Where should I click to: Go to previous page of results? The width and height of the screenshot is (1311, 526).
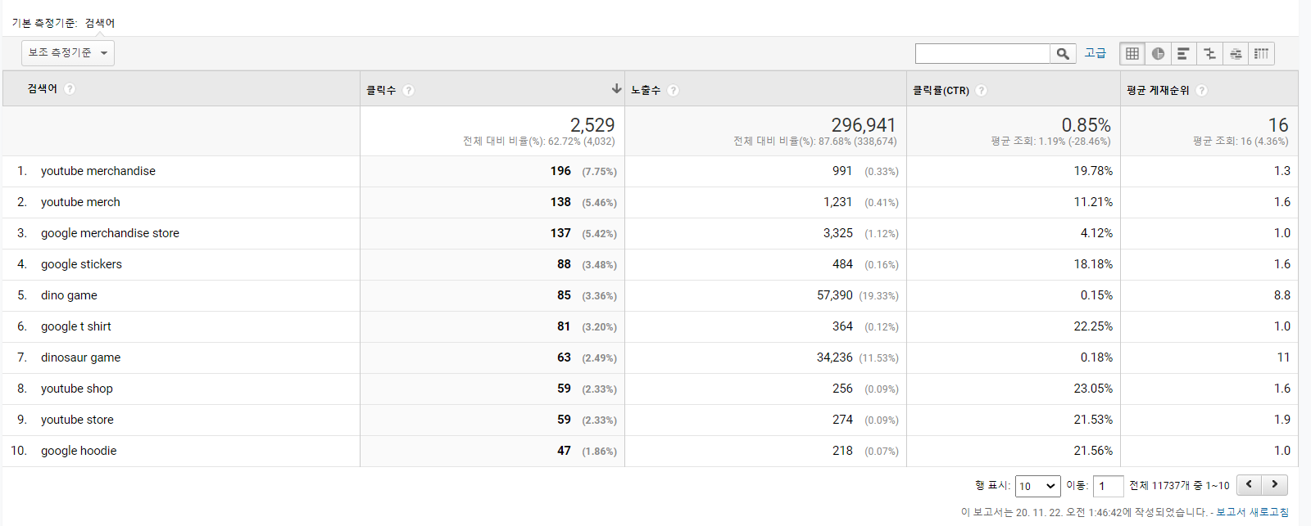1249,484
